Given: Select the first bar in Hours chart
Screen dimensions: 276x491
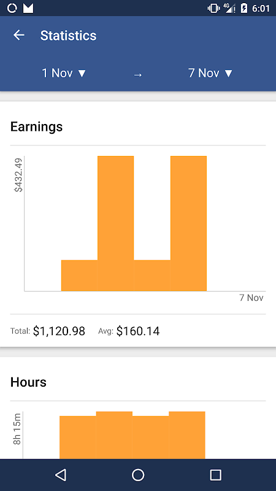Looking at the screenshot, I should click(78, 438).
